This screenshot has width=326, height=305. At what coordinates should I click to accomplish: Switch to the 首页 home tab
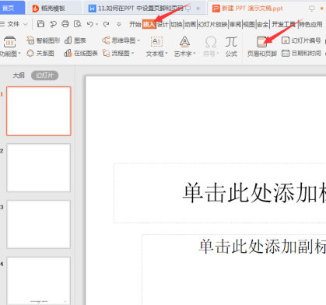[12, 8]
